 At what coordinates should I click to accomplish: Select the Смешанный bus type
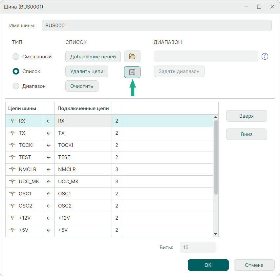click(x=16, y=57)
